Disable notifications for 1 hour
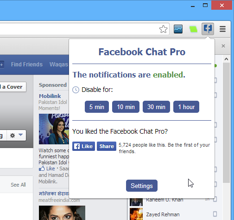 pos(186,107)
